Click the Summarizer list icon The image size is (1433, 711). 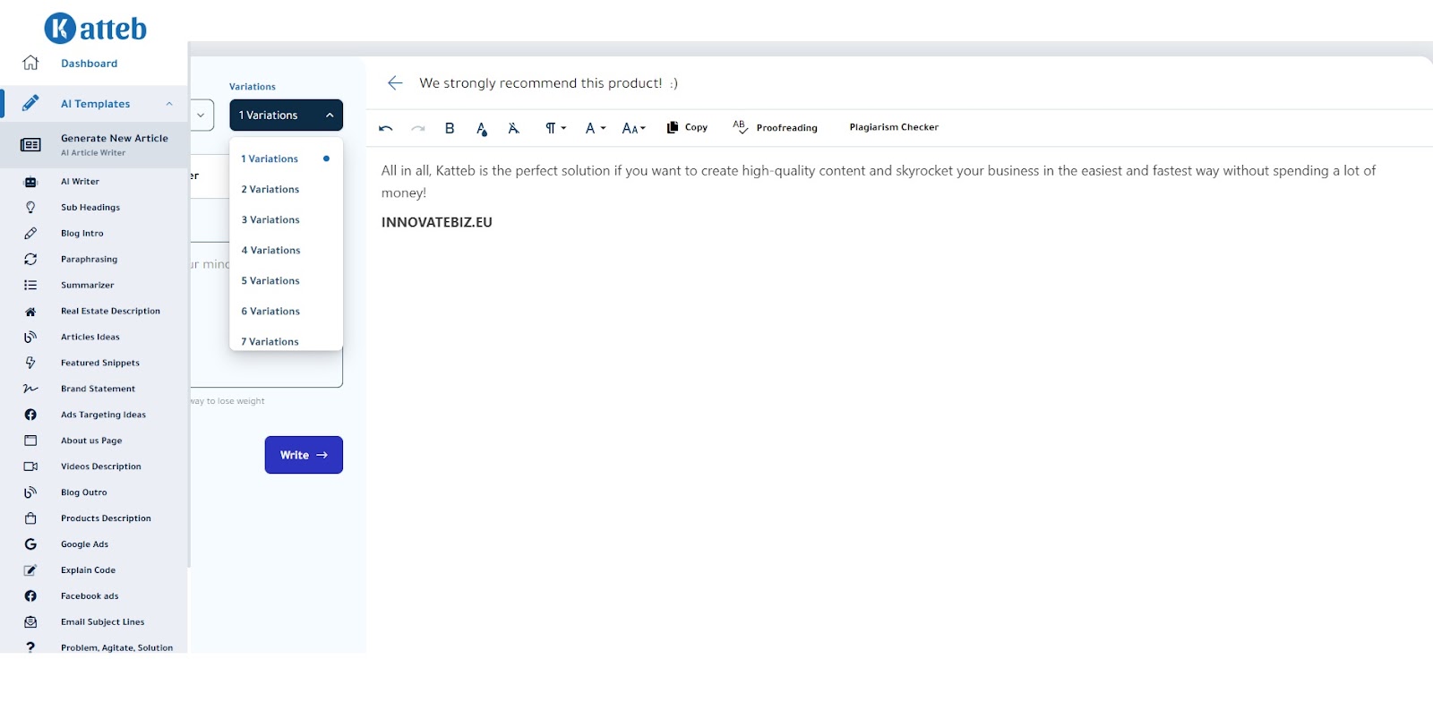[x=30, y=286]
